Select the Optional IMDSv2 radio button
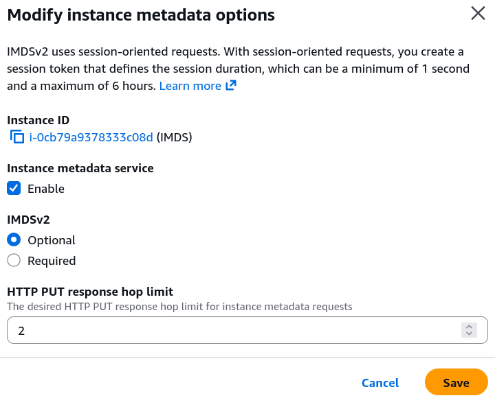This screenshot has width=495, height=398. click(14, 240)
